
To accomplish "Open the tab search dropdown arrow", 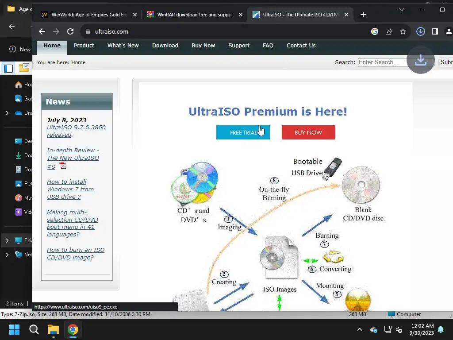I will pos(402,10).
